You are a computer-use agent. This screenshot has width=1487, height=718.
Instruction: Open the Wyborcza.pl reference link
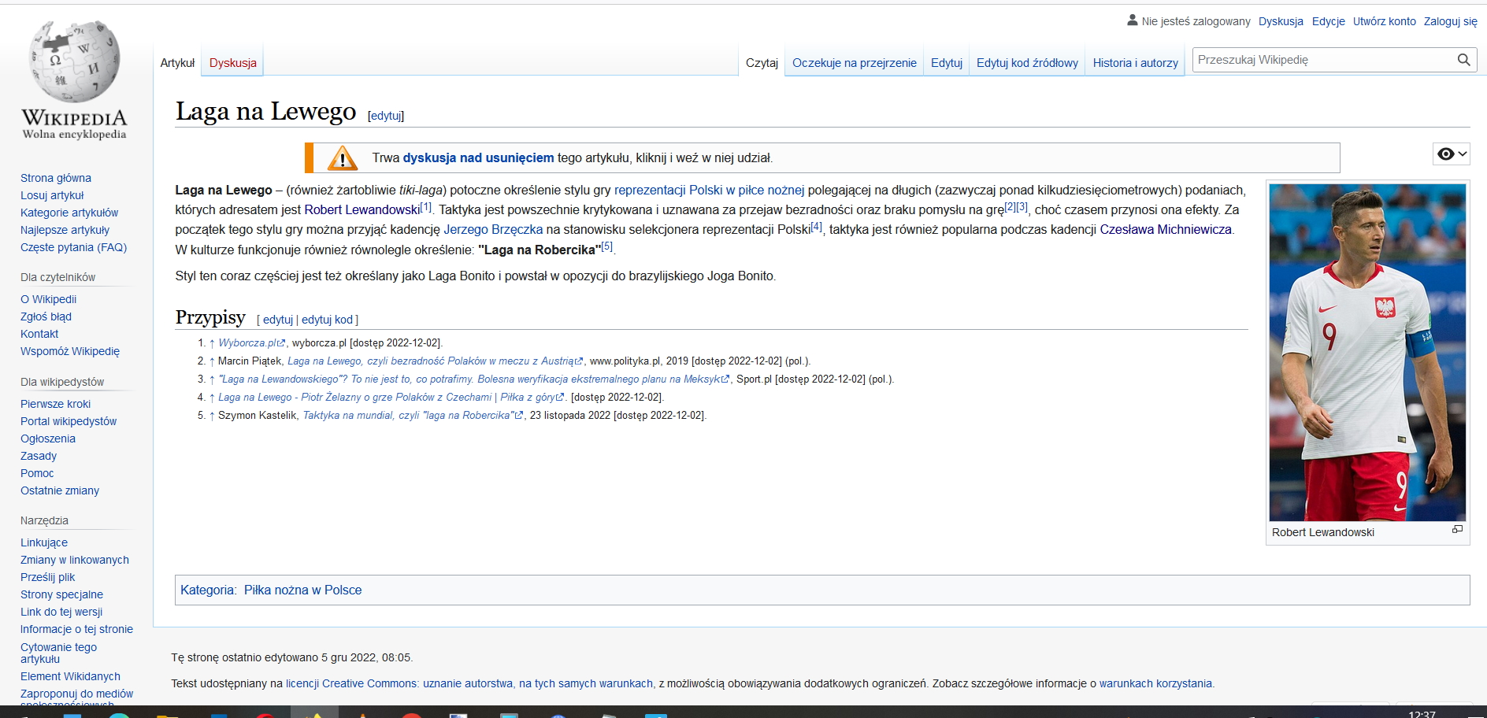click(251, 343)
